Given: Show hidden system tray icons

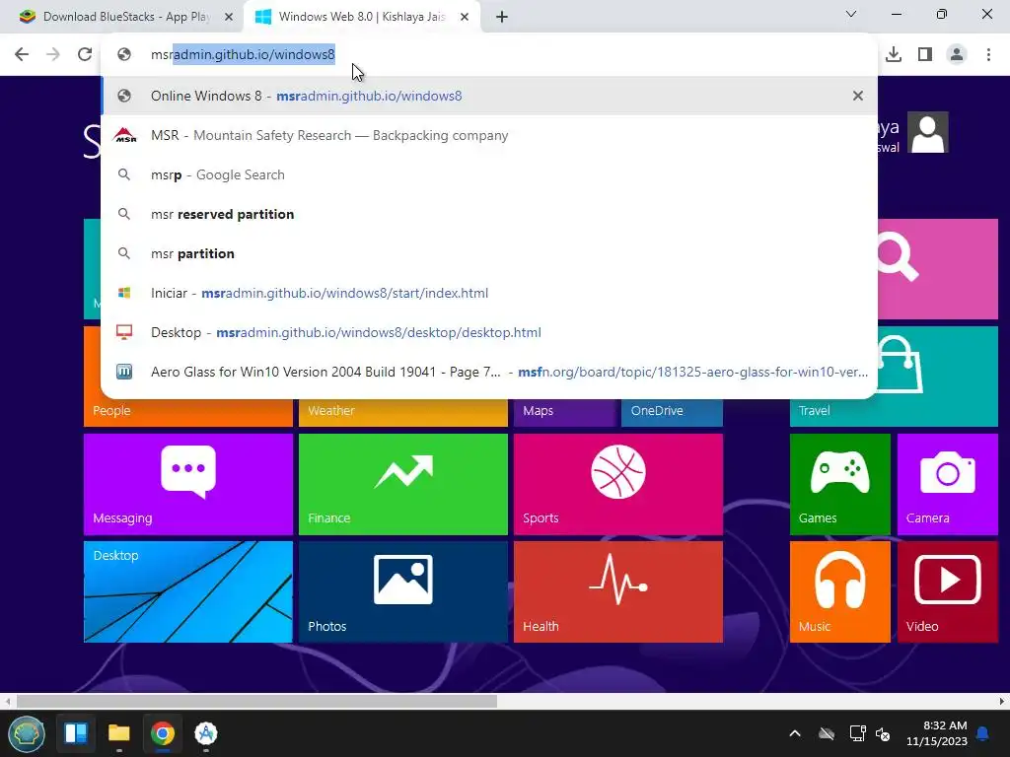Looking at the screenshot, I should tap(795, 733).
